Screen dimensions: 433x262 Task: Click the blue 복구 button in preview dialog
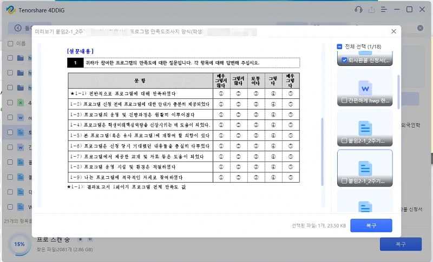pyautogui.click(x=371, y=226)
